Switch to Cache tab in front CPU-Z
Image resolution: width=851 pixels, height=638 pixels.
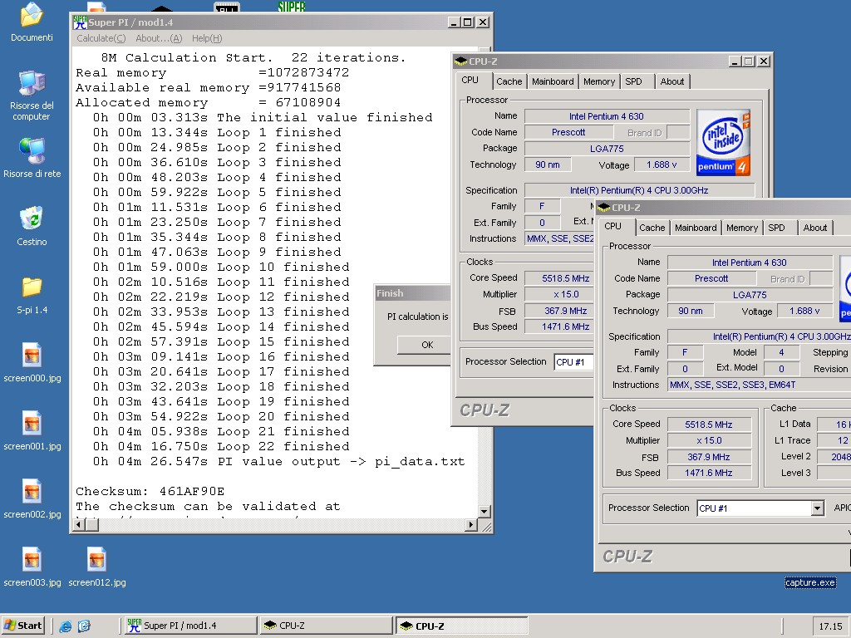click(652, 228)
